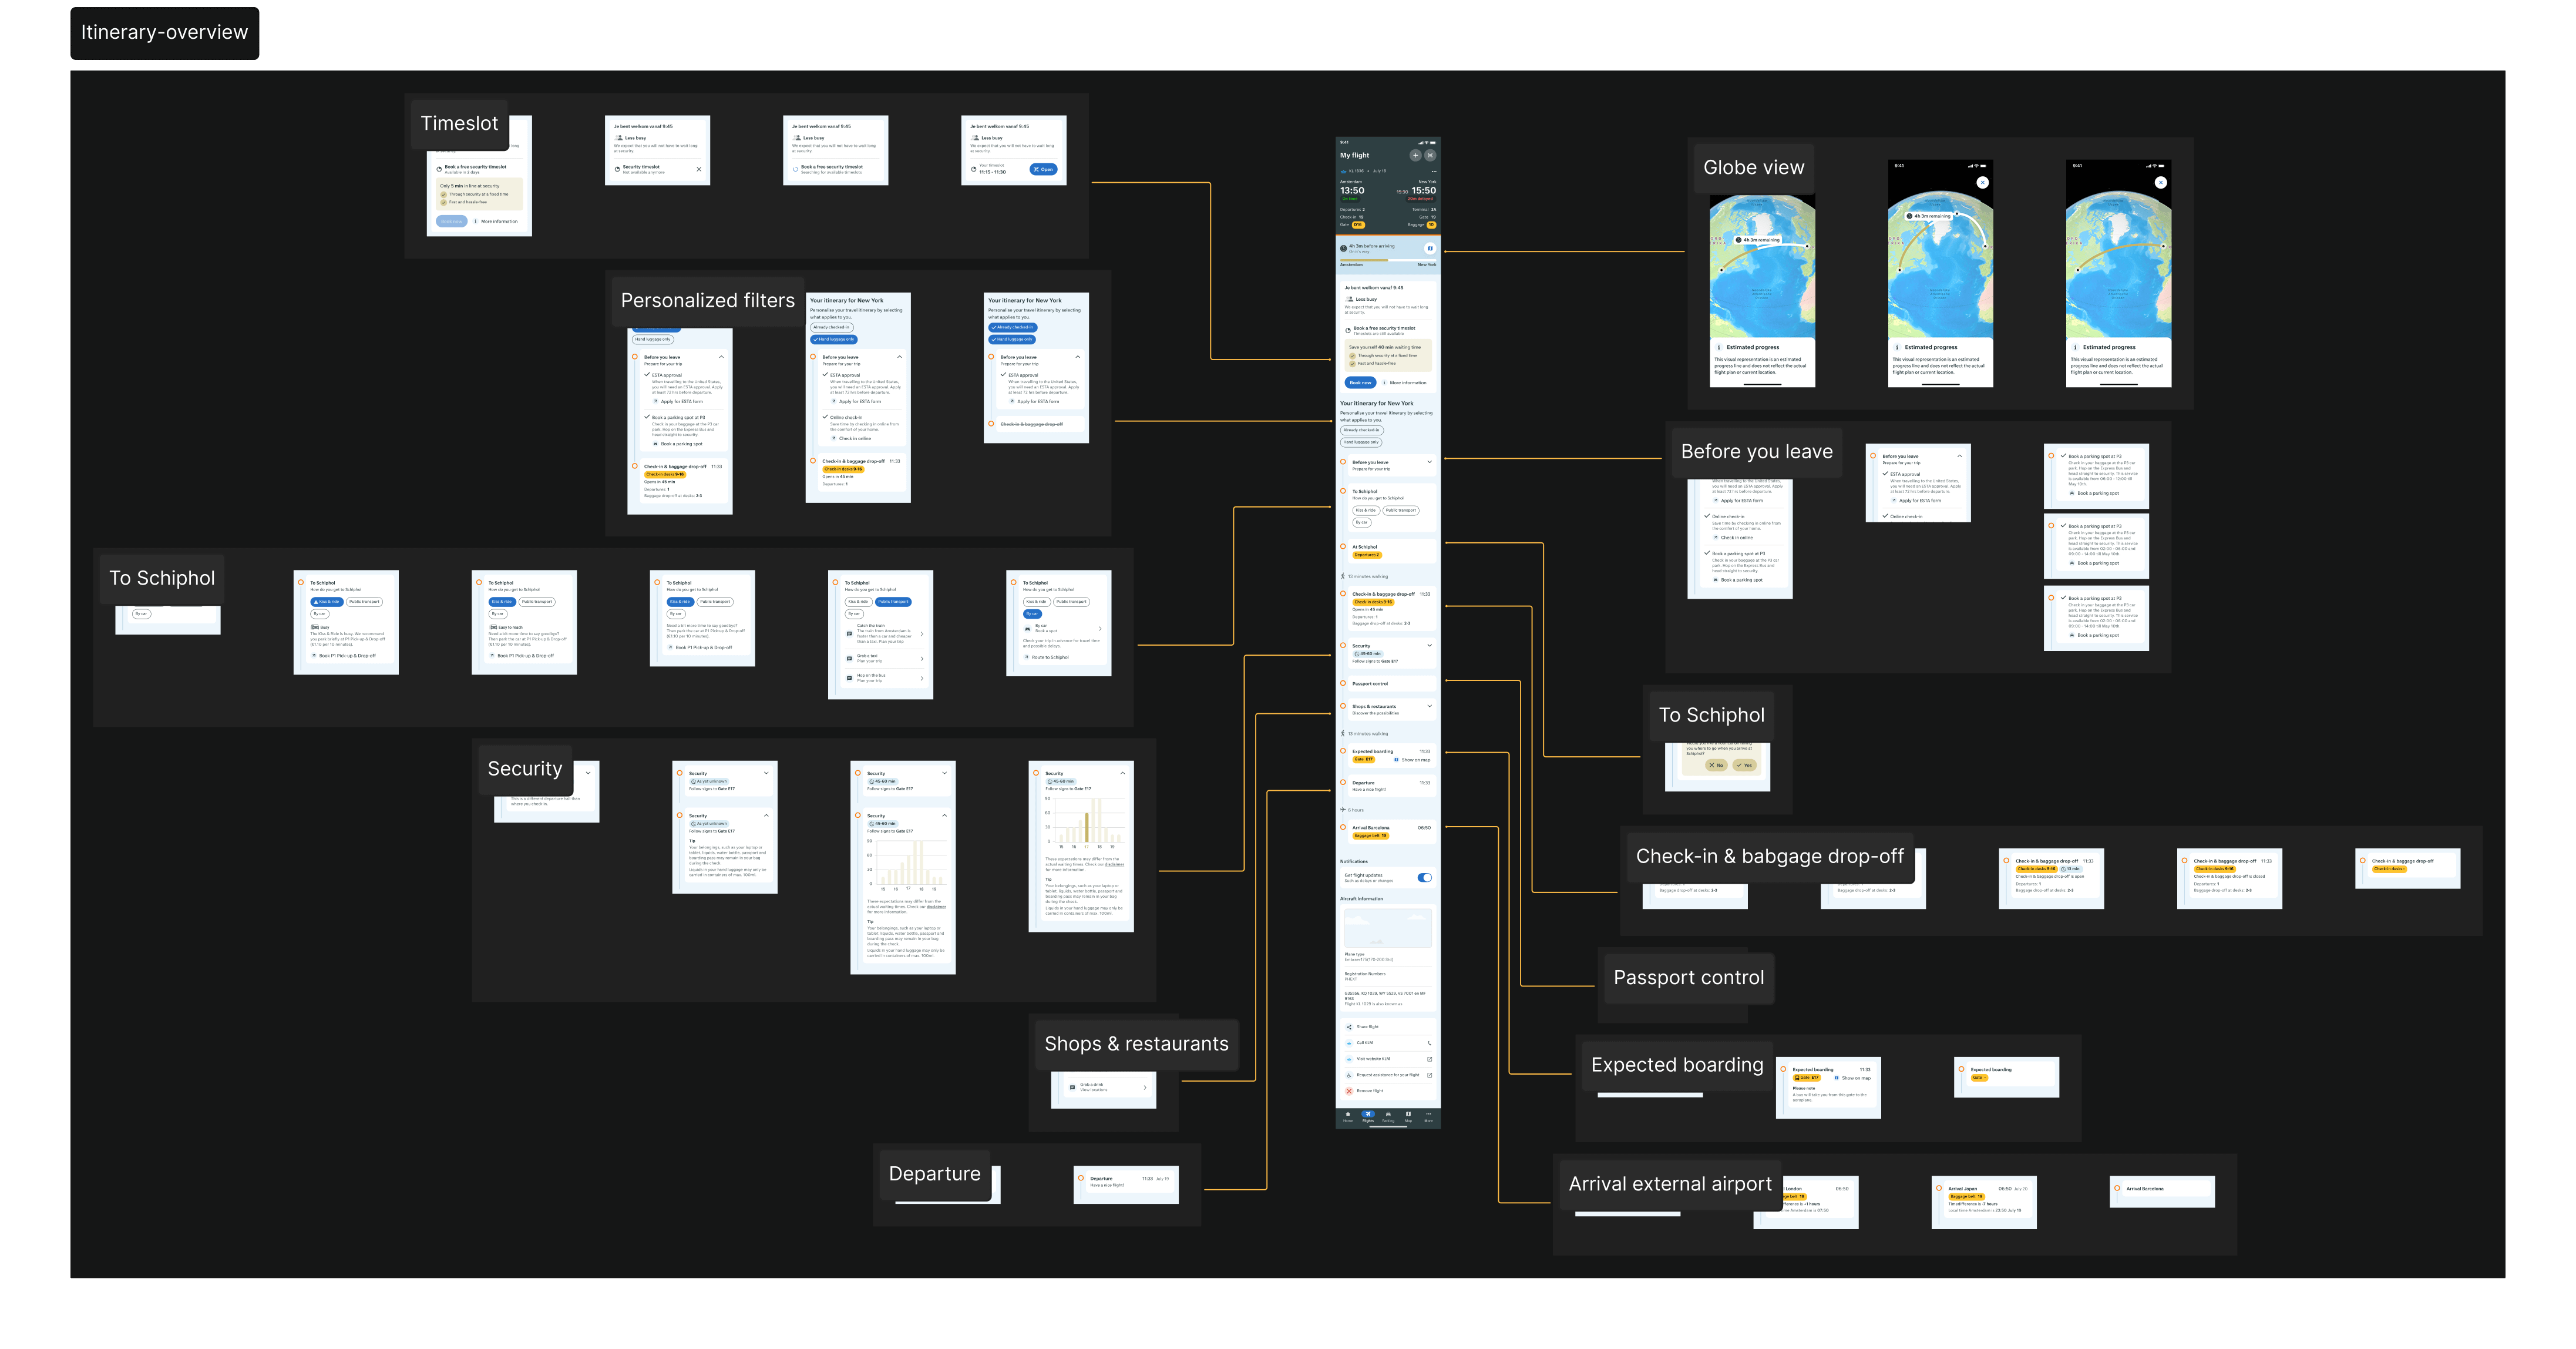
Task: Expand the Security card chevron in main screen
Action: click(1429, 646)
